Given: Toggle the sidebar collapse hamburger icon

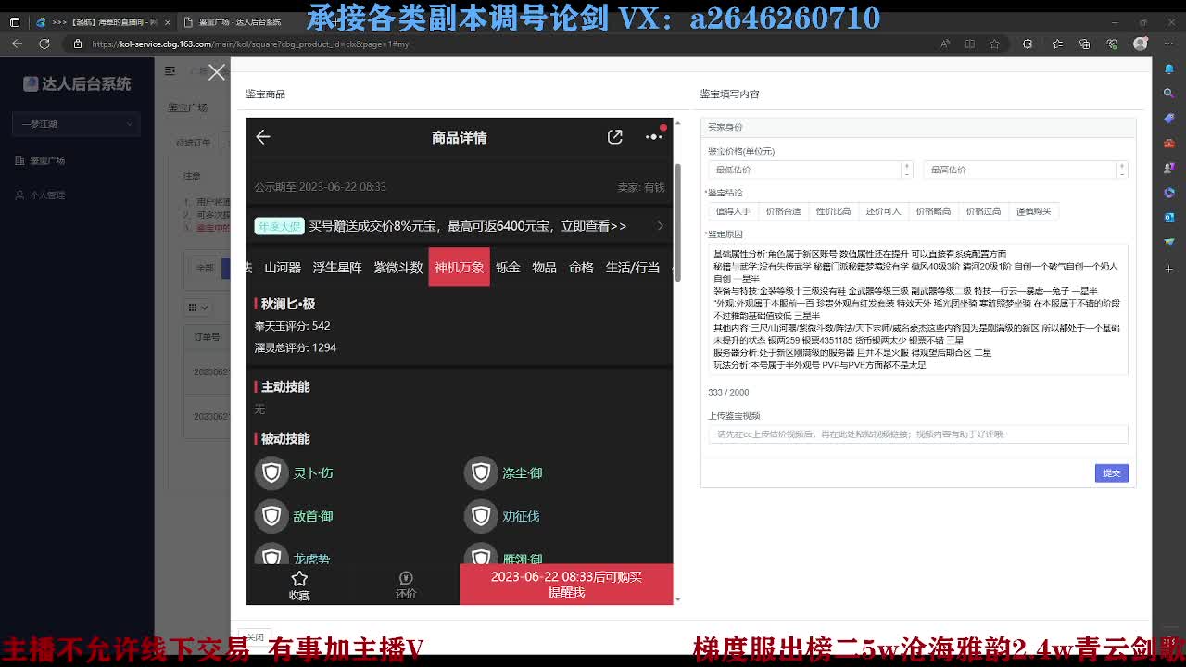Looking at the screenshot, I should pyautogui.click(x=170, y=70).
